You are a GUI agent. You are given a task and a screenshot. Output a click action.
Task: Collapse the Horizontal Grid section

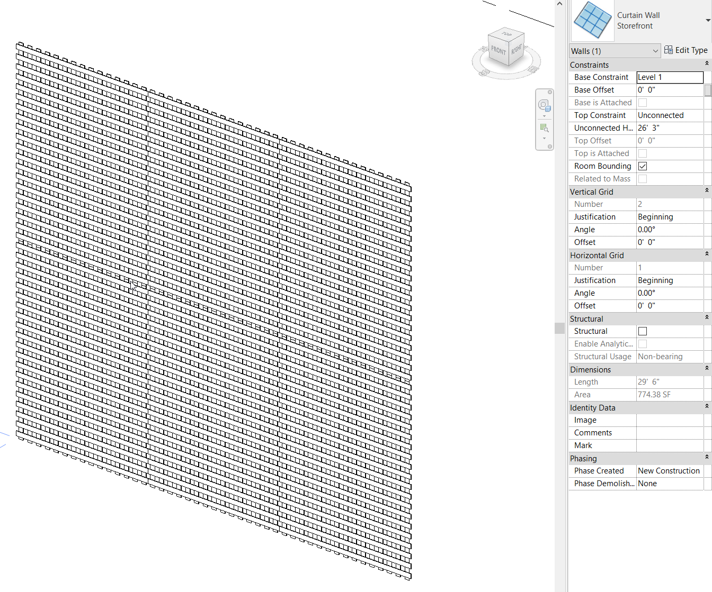tap(706, 254)
